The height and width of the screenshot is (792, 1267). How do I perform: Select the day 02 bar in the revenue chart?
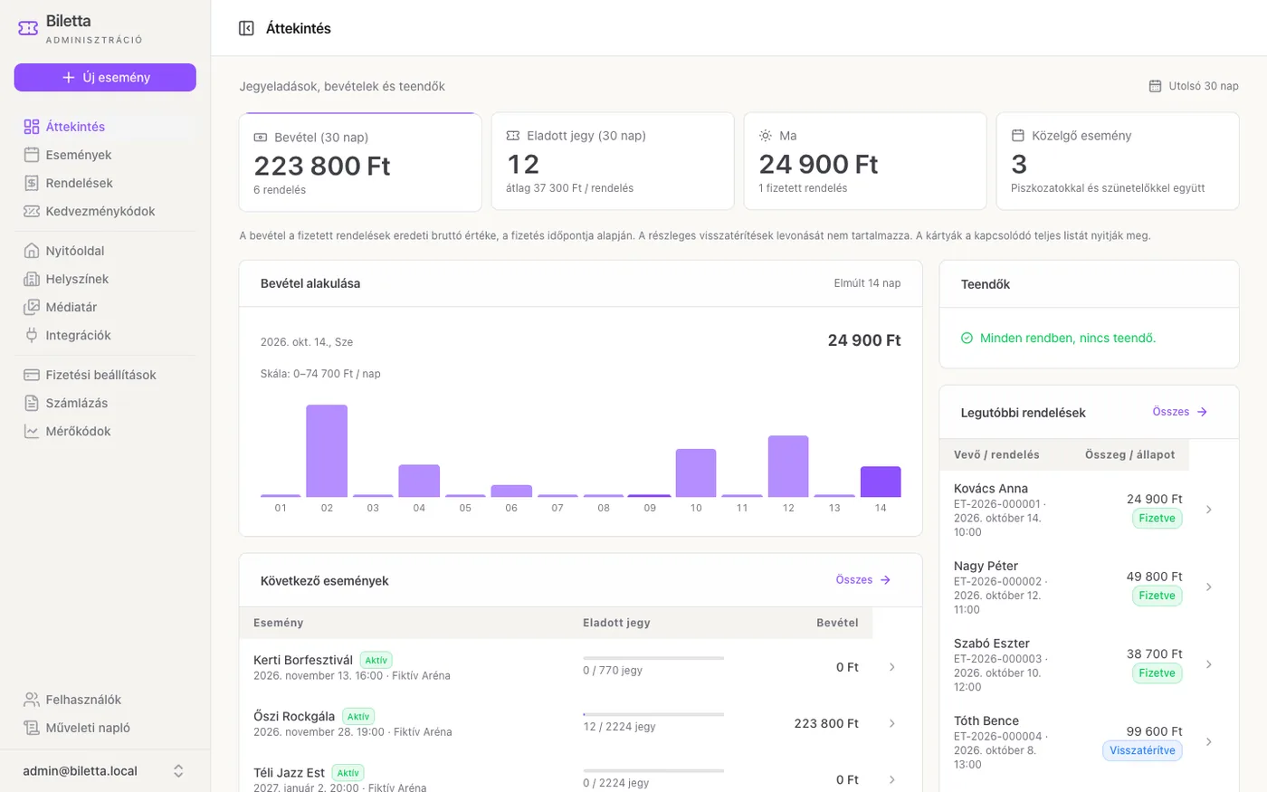pyautogui.click(x=327, y=451)
